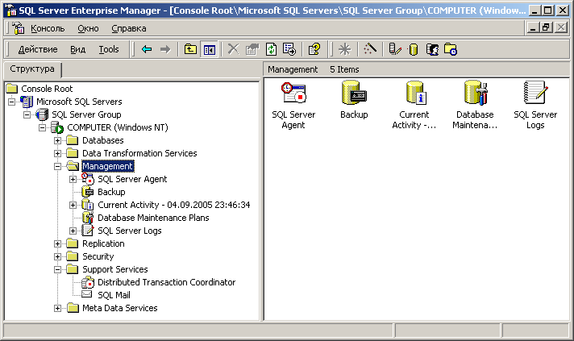Click the Distributed Transaction Coordinator tree icon
Viewport: 574px width, 341px height.
coord(88,282)
